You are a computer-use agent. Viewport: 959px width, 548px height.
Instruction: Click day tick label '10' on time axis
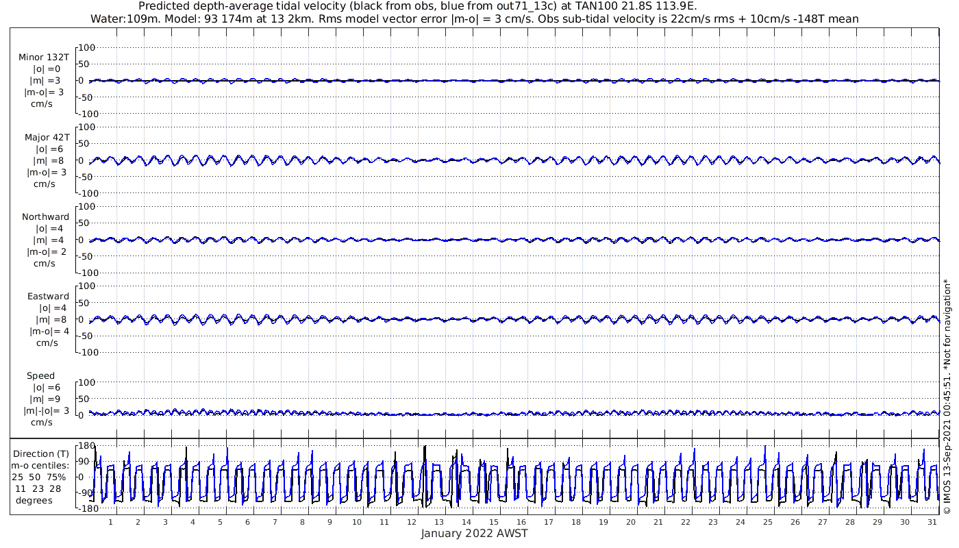point(357,521)
